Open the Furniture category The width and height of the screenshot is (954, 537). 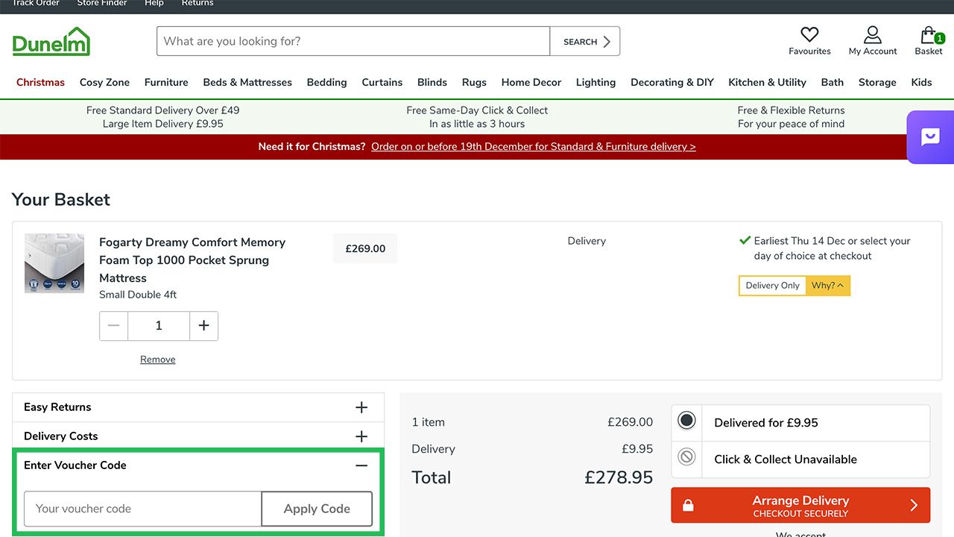[x=166, y=83]
